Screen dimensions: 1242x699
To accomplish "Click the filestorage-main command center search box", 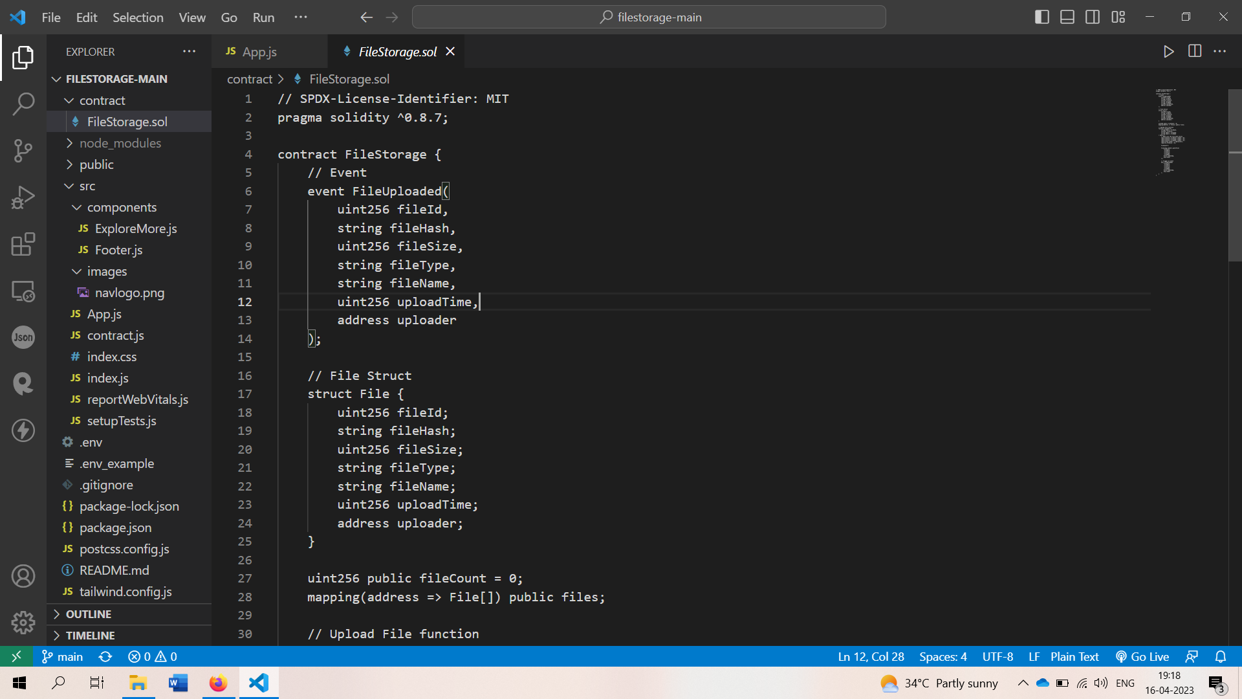I will (649, 17).
